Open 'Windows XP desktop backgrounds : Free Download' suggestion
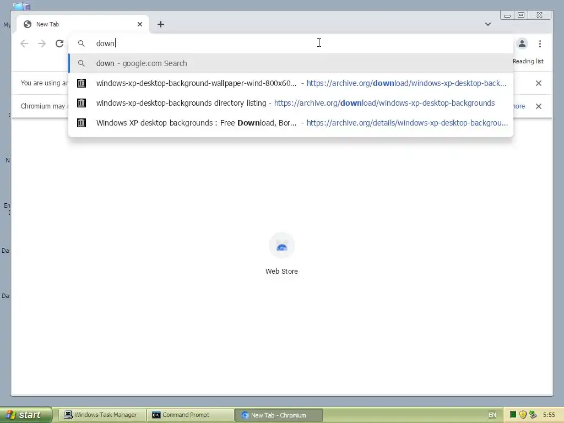 click(291, 123)
